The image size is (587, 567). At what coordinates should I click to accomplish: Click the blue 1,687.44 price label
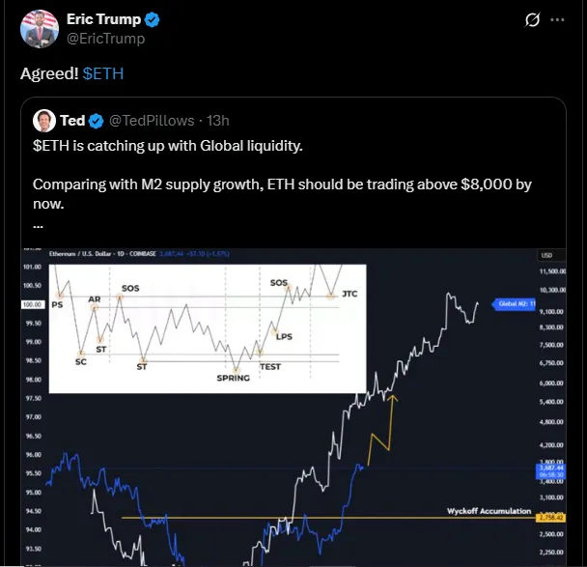tap(547, 466)
